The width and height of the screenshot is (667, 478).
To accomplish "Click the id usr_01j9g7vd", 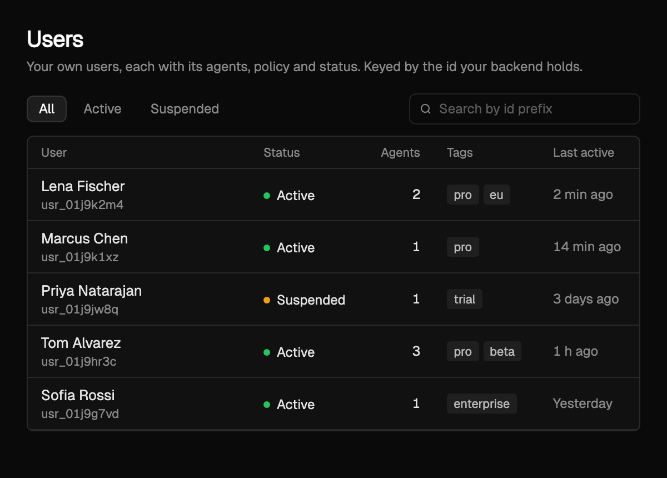I will pos(80,414).
